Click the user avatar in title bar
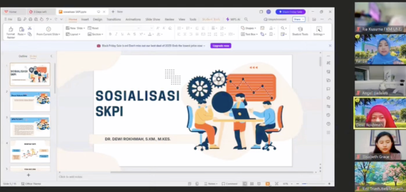The height and width of the screenshot is (192, 406). click(x=268, y=12)
